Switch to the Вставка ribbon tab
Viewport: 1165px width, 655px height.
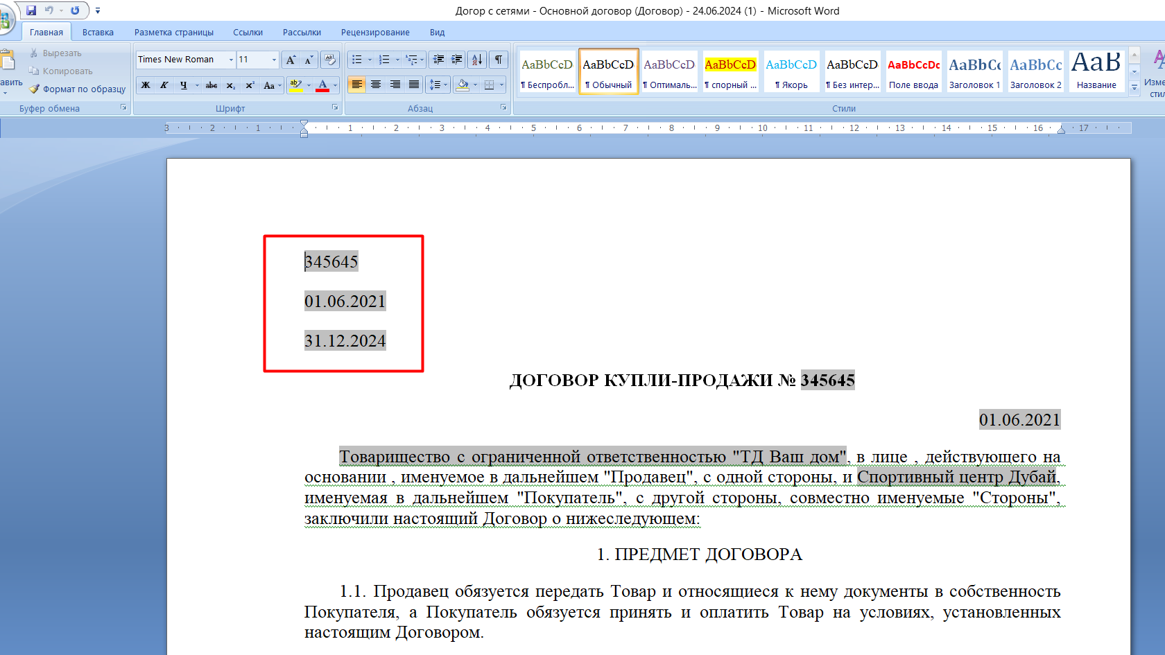[x=98, y=32]
